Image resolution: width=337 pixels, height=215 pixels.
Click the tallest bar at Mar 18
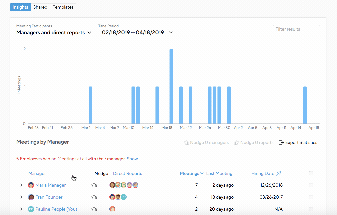click(171, 86)
